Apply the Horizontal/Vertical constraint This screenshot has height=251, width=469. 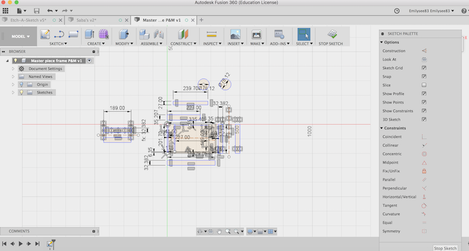424,197
